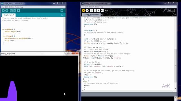Open Help menu in Arduino window
This screenshot has height=101, width=181.
(21, 7)
